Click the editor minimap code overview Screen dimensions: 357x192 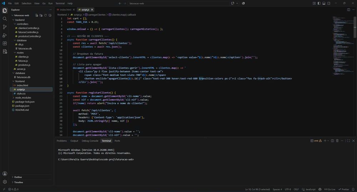click(x=343, y=45)
